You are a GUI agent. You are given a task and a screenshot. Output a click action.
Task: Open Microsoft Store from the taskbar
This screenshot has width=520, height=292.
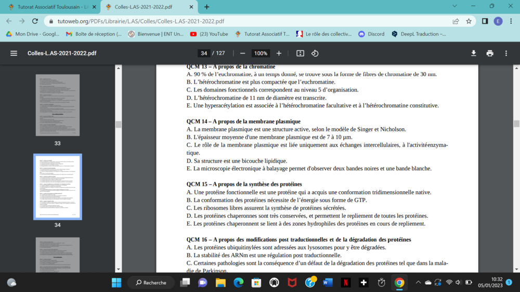256,283
